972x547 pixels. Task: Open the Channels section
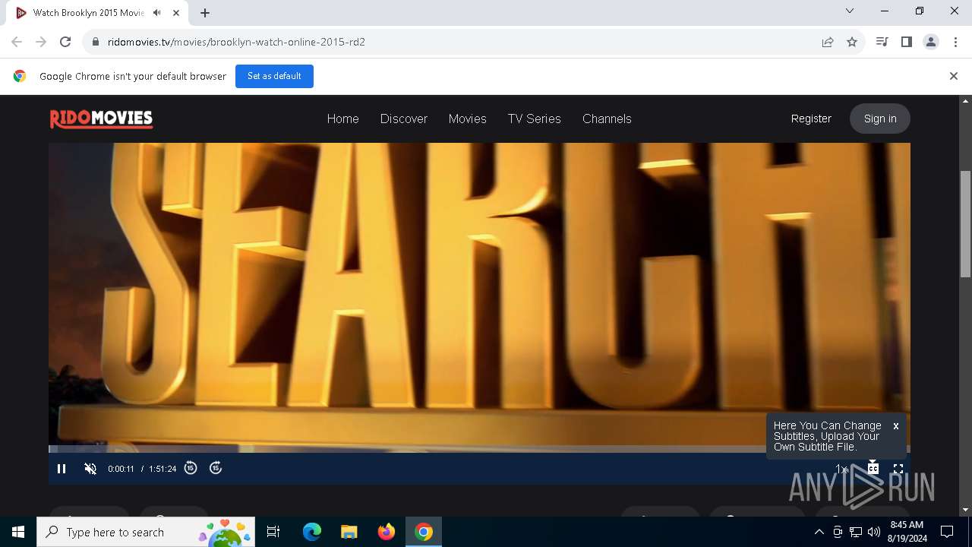(x=607, y=119)
